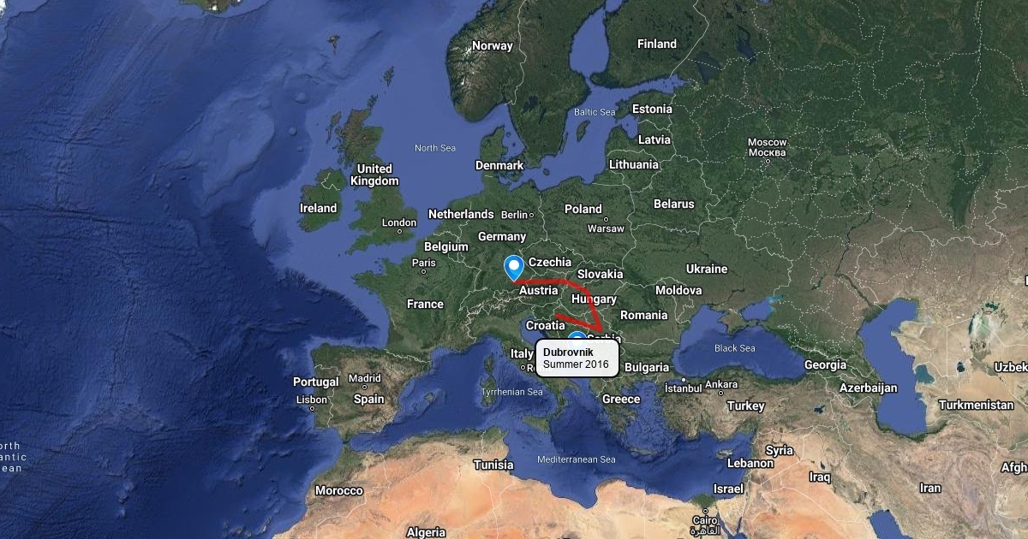Screen dimensions: 1028x539
Task: Click the United Kingdom country label
Action: pyautogui.click(x=374, y=175)
